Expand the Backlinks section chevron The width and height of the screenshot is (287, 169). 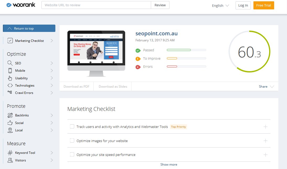pyautogui.click(x=52, y=115)
